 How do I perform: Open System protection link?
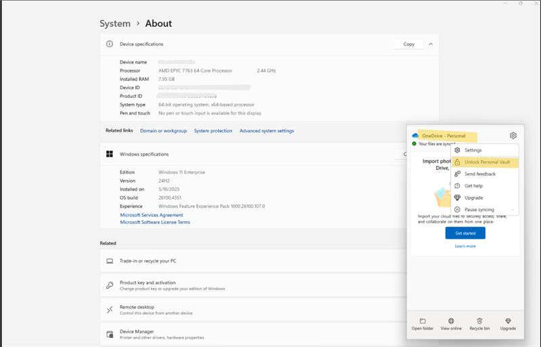click(x=213, y=131)
